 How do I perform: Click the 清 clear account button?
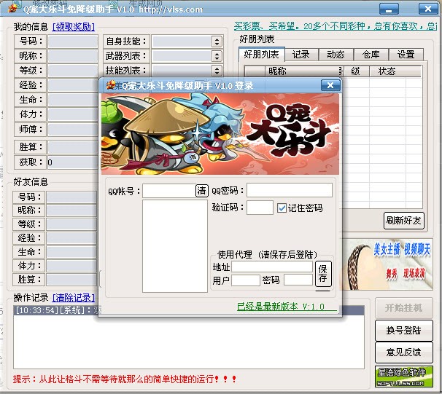pos(201,191)
